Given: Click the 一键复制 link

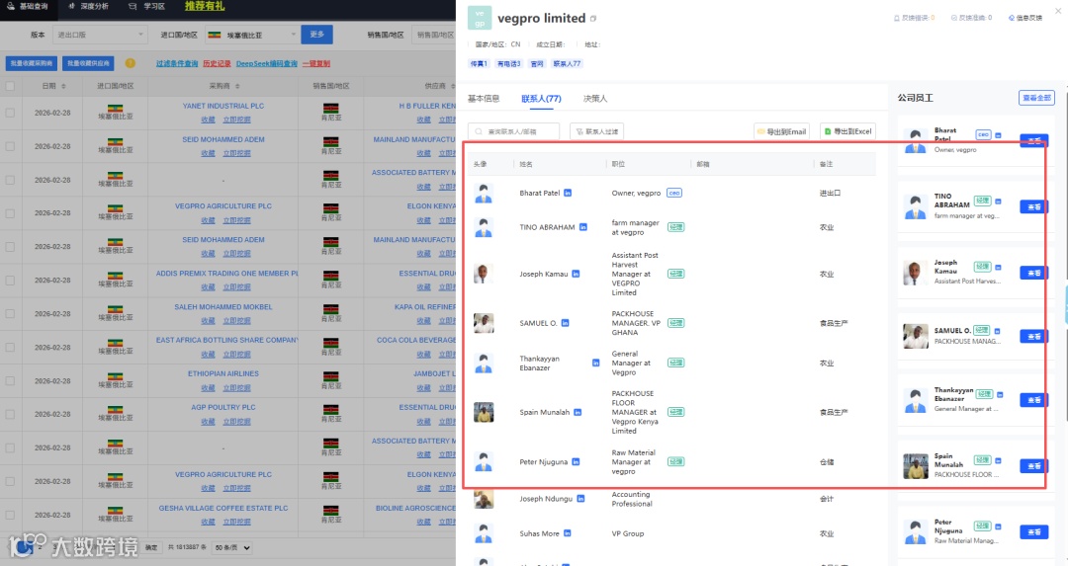Looking at the screenshot, I should (316, 63).
